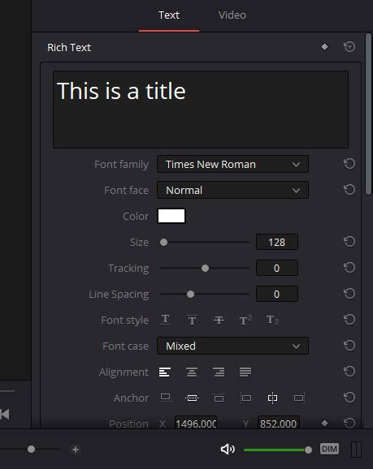The width and height of the screenshot is (373, 469).
Task: Set alignment to justified
Action: pos(245,372)
